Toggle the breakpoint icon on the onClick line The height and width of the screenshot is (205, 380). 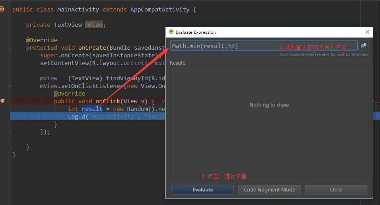[x=3, y=101]
